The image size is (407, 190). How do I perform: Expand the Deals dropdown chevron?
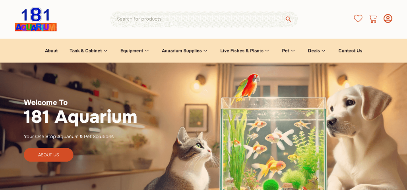(x=324, y=51)
